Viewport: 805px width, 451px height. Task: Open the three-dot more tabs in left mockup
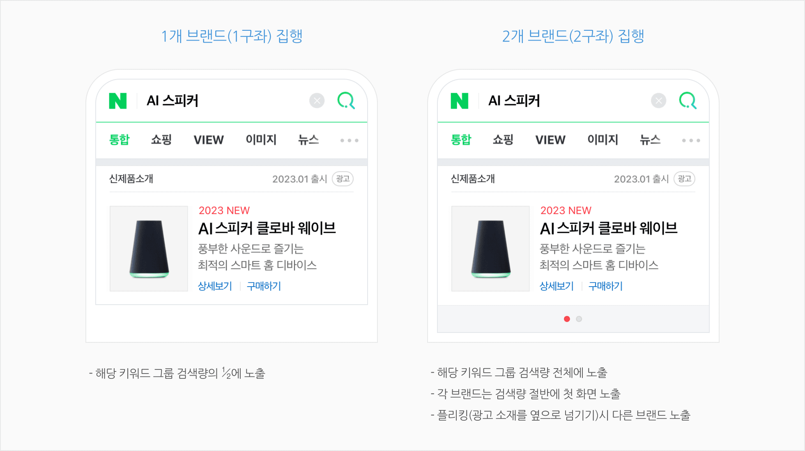(x=349, y=141)
